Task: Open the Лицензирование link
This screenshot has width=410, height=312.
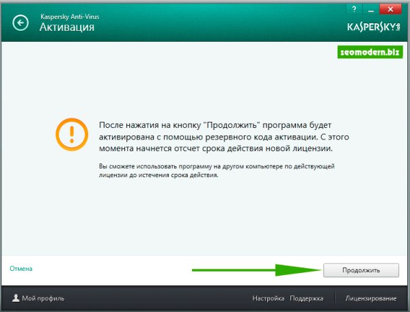Action: [371, 298]
